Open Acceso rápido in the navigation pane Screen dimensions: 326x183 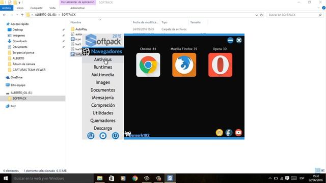[19, 24]
